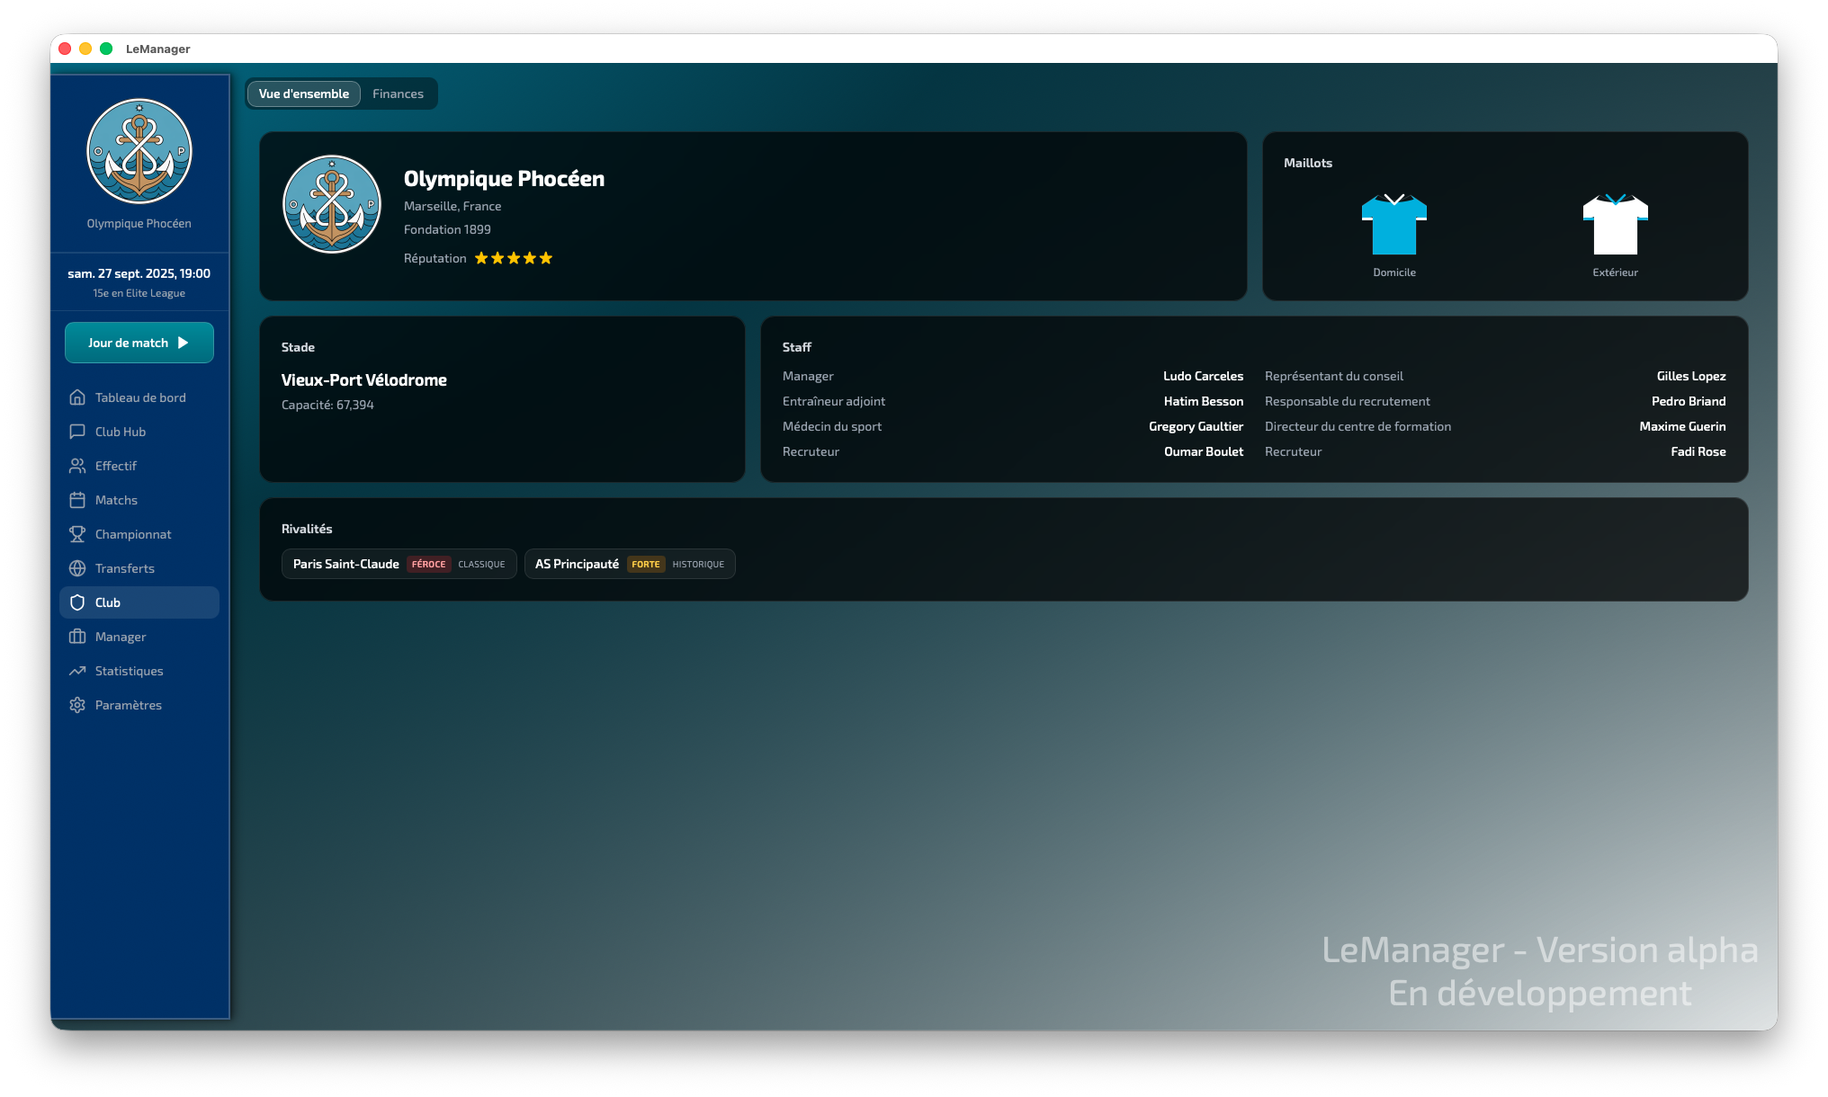Select the Vue d'ensemble tab
Viewport: 1828px width, 1097px height.
(304, 94)
